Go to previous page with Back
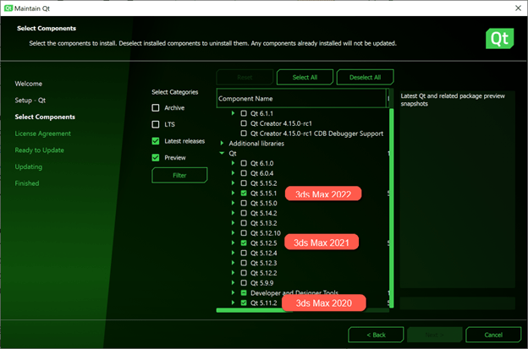 (376, 335)
